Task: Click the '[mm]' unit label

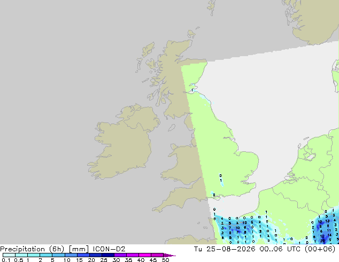Action: pyautogui.click(x=79, y=249)
